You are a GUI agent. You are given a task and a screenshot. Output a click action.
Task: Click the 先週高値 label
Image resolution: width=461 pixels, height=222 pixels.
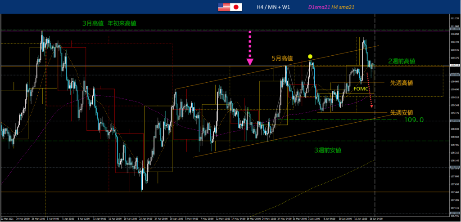pos(402,83)
